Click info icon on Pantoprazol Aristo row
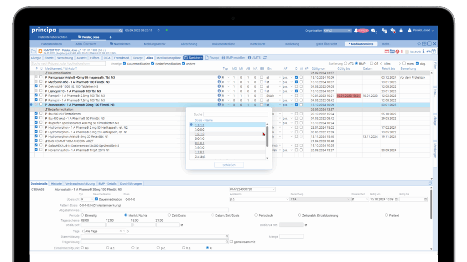Image resolution: width=467 pixels, height=262 pixels. click(x=219, y=78)
